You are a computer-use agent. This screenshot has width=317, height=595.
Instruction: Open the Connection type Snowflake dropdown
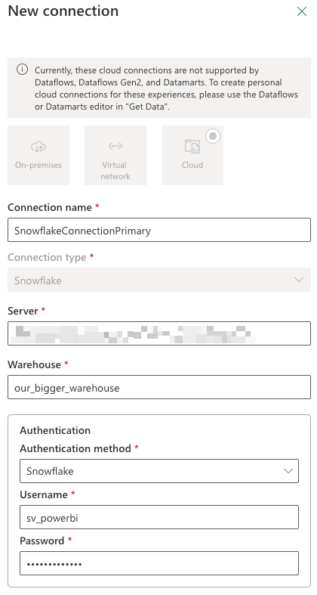click(x=159, y=280)
